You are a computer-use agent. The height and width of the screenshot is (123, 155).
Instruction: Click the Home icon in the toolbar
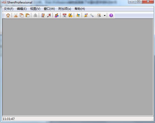pos(8,15)
